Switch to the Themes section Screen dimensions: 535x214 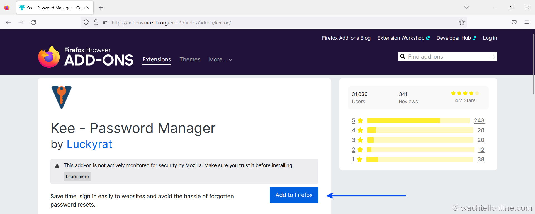point(190,59)
